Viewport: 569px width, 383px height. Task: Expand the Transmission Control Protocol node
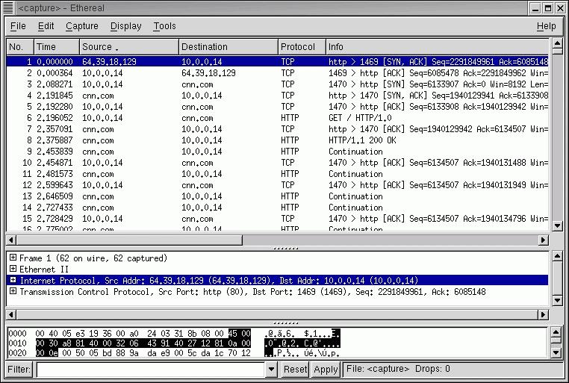(x=13, y=291)
